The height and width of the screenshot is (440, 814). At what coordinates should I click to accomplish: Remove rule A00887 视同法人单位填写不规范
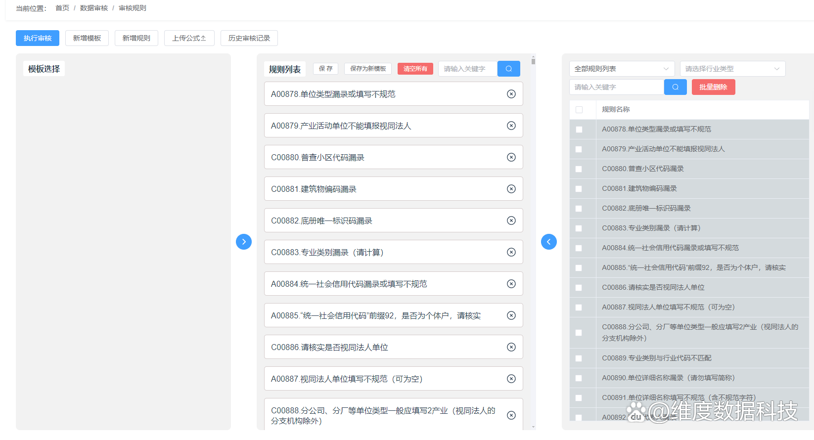click(x=511, y=379)
